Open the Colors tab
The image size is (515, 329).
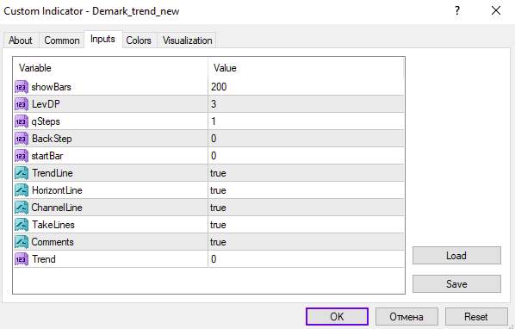pos(139,40)
